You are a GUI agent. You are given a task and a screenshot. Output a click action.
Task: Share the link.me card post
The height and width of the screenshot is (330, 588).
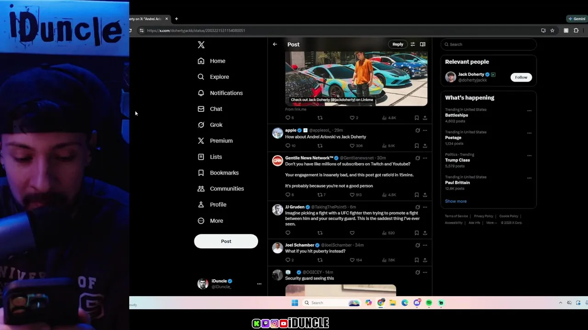[425, 118]
